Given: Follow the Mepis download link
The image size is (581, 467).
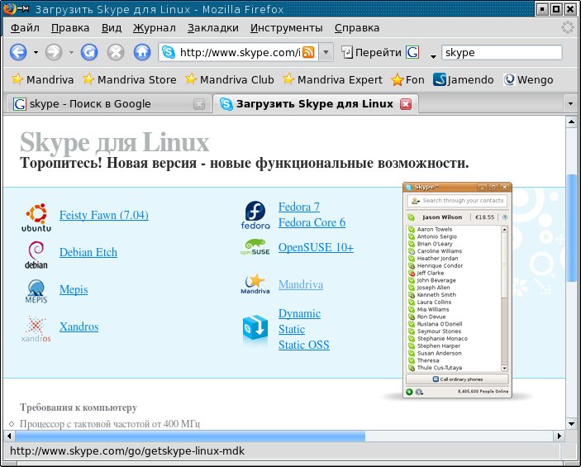Looking at the screenshot, I should click(74, 289).
